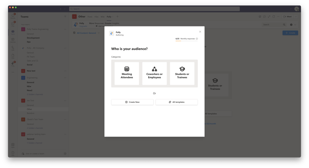Viewport: 309px width, 168px height.
Task: Open Activity in the Teams sidebar
Action: point(13,16)
